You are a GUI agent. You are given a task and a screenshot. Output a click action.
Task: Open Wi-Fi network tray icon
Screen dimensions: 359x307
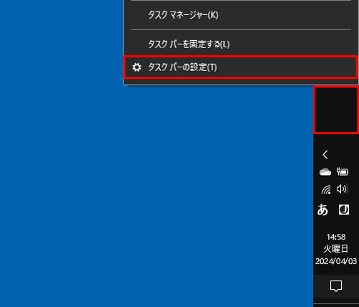pos(326,189)
